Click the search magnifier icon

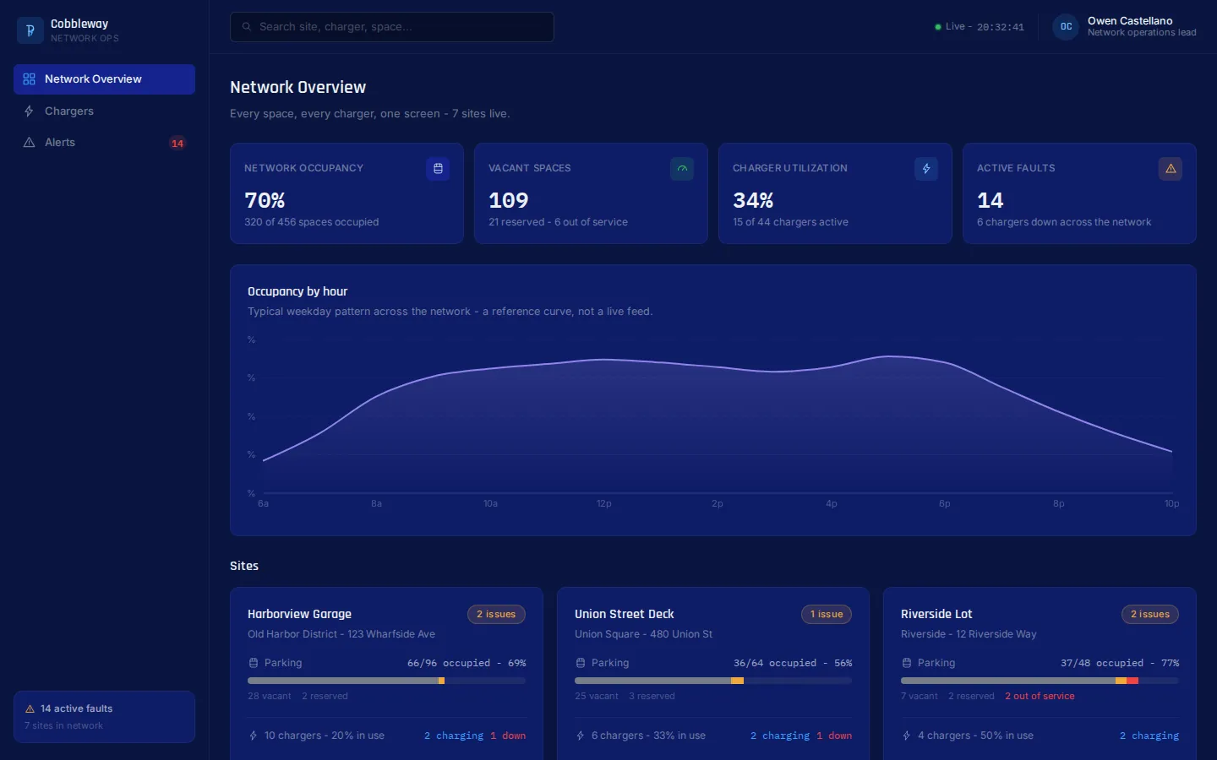pos(247,27)
